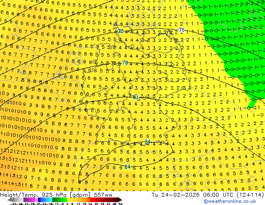Click the 78 geopotential contour label
265x205 pixels.
pos(125,63)
